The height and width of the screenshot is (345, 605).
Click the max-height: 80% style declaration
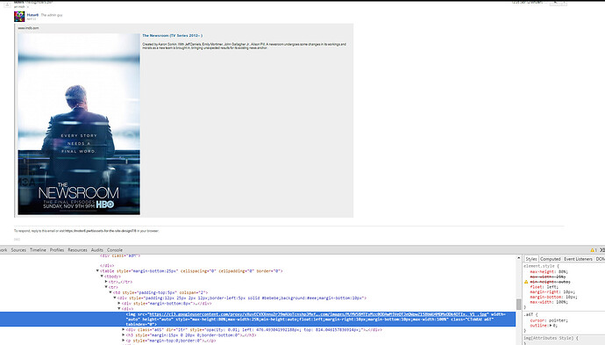549,271
